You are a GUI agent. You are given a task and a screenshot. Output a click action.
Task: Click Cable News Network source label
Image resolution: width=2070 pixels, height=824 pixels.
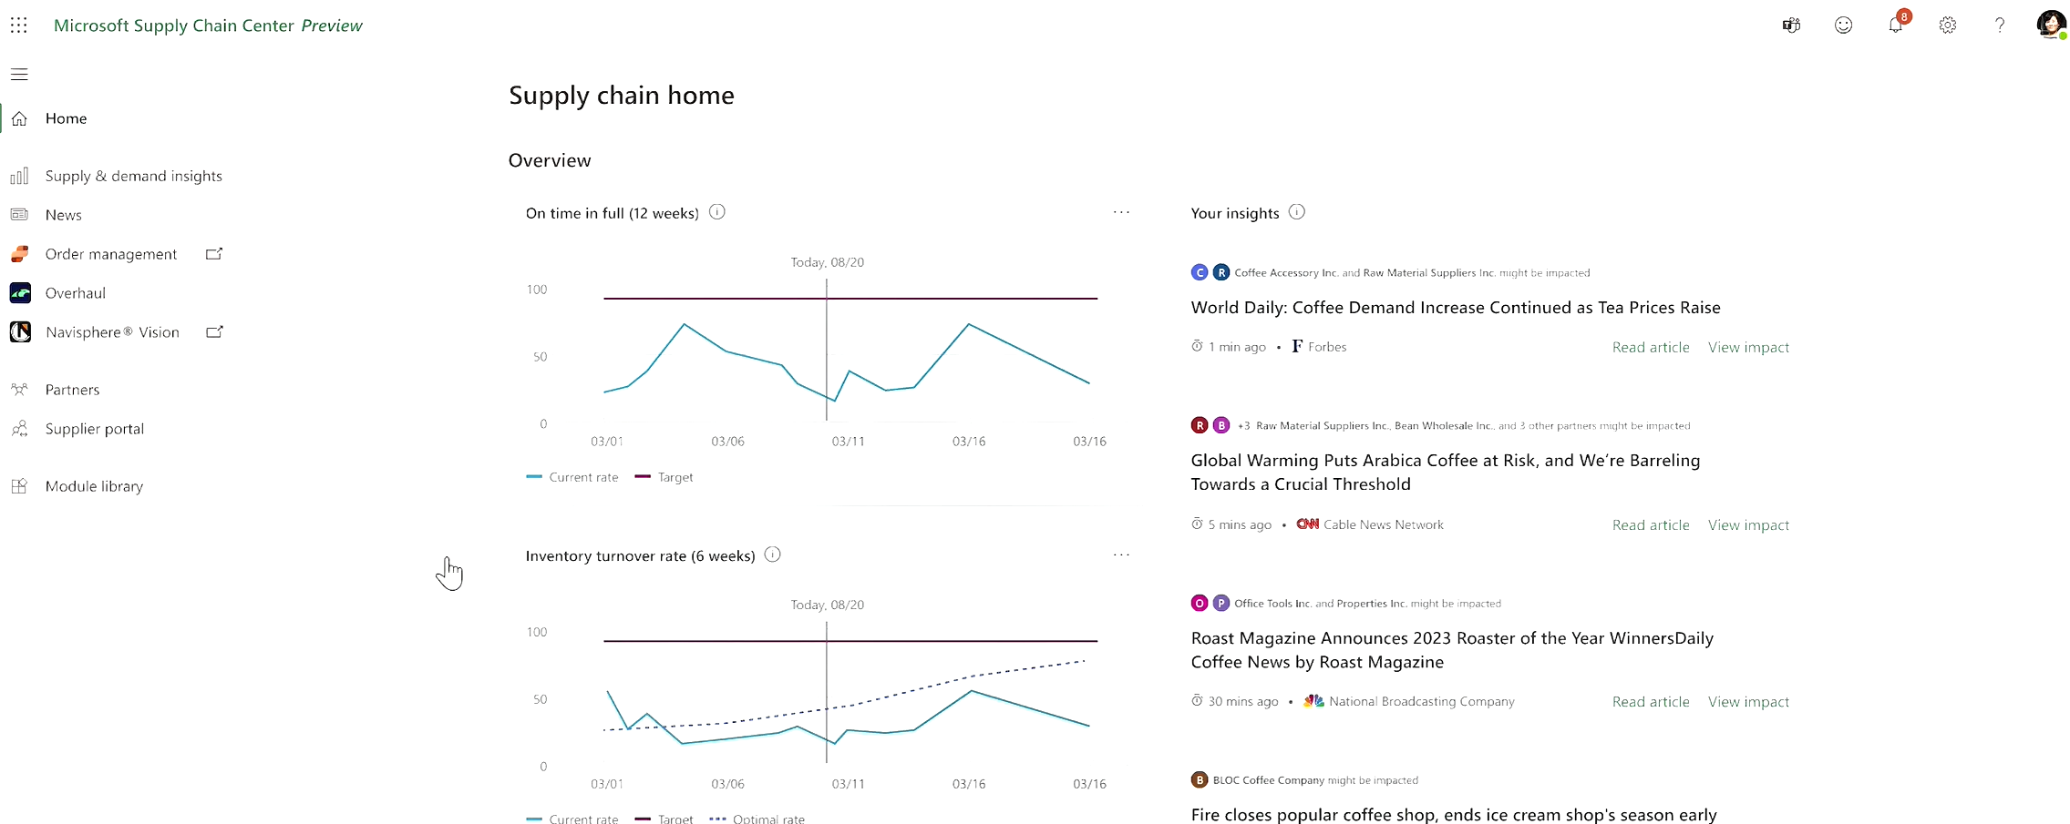pyautogui.click(x=1370, y=524)
